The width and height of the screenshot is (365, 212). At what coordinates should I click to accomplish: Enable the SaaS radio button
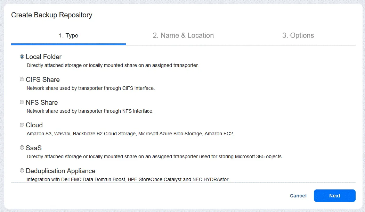(x=22, y=148)
